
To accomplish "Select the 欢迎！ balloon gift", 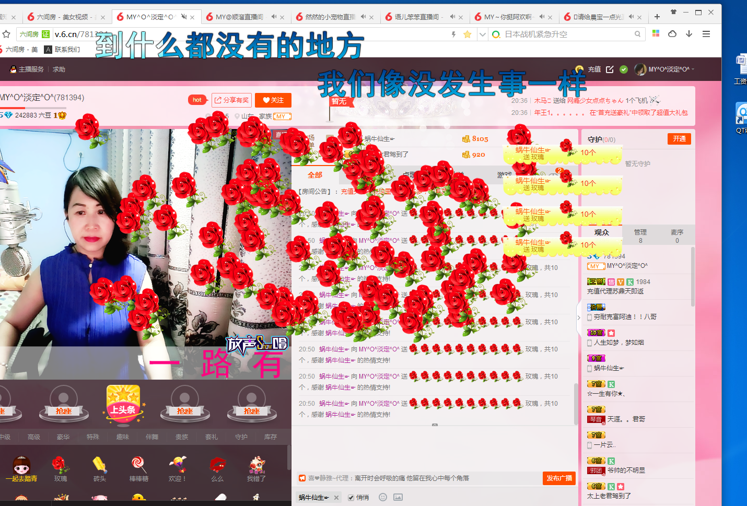I will [178, 468].
